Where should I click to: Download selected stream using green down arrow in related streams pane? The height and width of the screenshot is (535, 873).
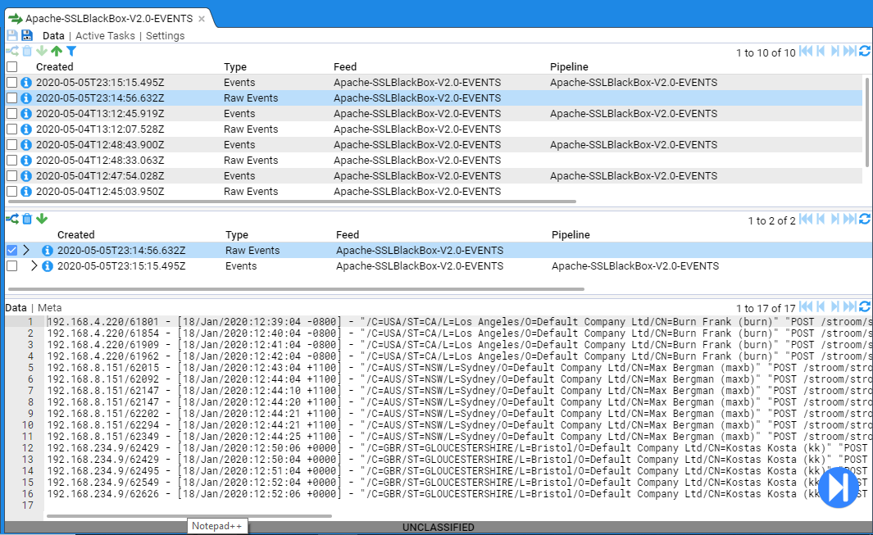point(42,219)
